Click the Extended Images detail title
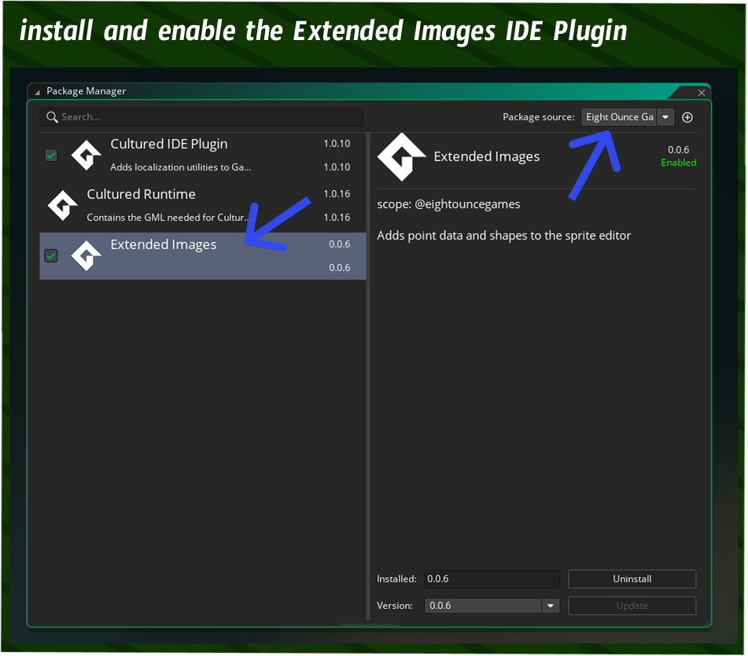The image size is (748, 656). pyautogui.click(x=486, y=156)
